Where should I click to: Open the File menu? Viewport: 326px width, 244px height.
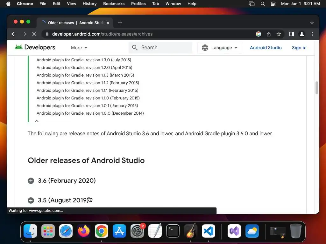[x=43, y=4]
